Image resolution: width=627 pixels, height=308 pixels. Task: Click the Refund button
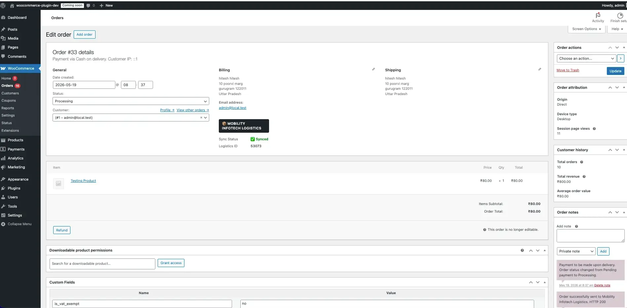tap(62, 230)
